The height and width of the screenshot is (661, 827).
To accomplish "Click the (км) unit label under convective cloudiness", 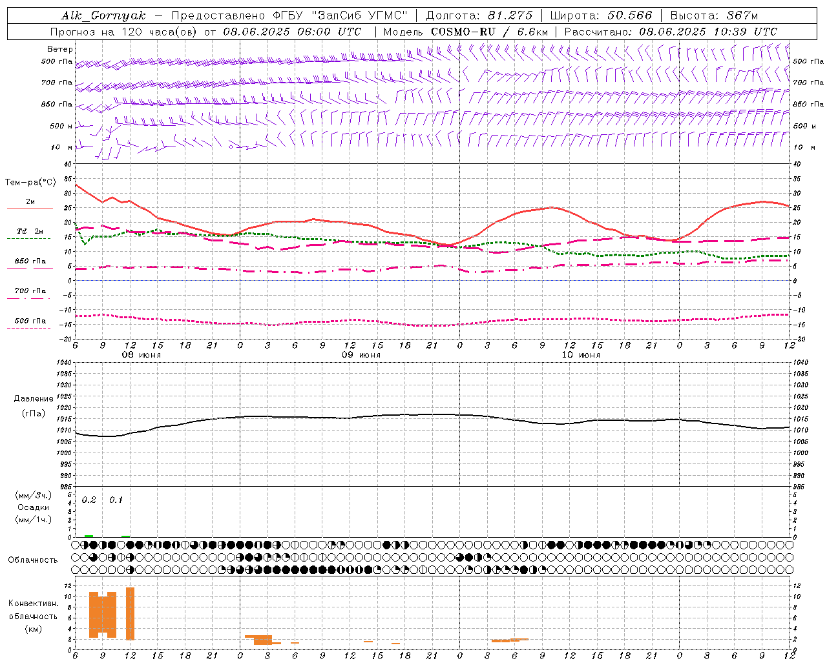I will [x=33, y=629].
